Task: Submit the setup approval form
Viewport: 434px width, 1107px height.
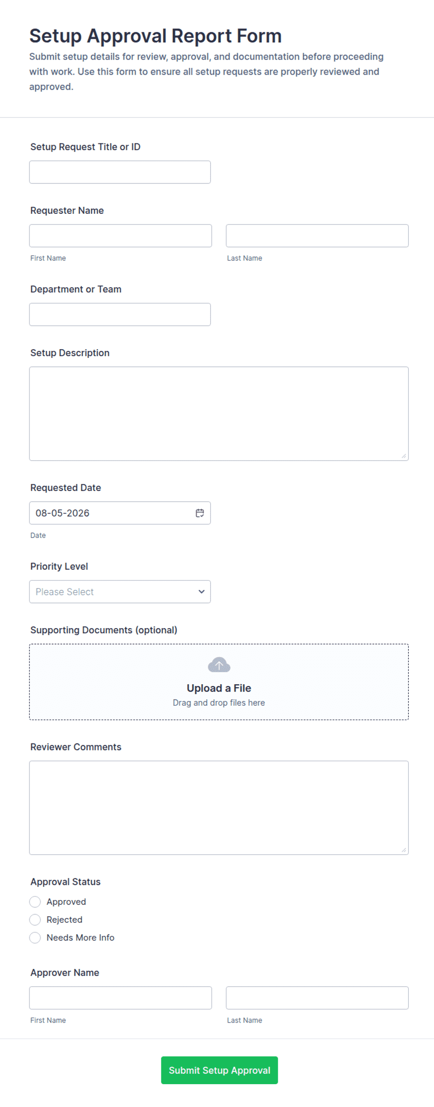Action: pyautogui.click(x=219, y=1070)
